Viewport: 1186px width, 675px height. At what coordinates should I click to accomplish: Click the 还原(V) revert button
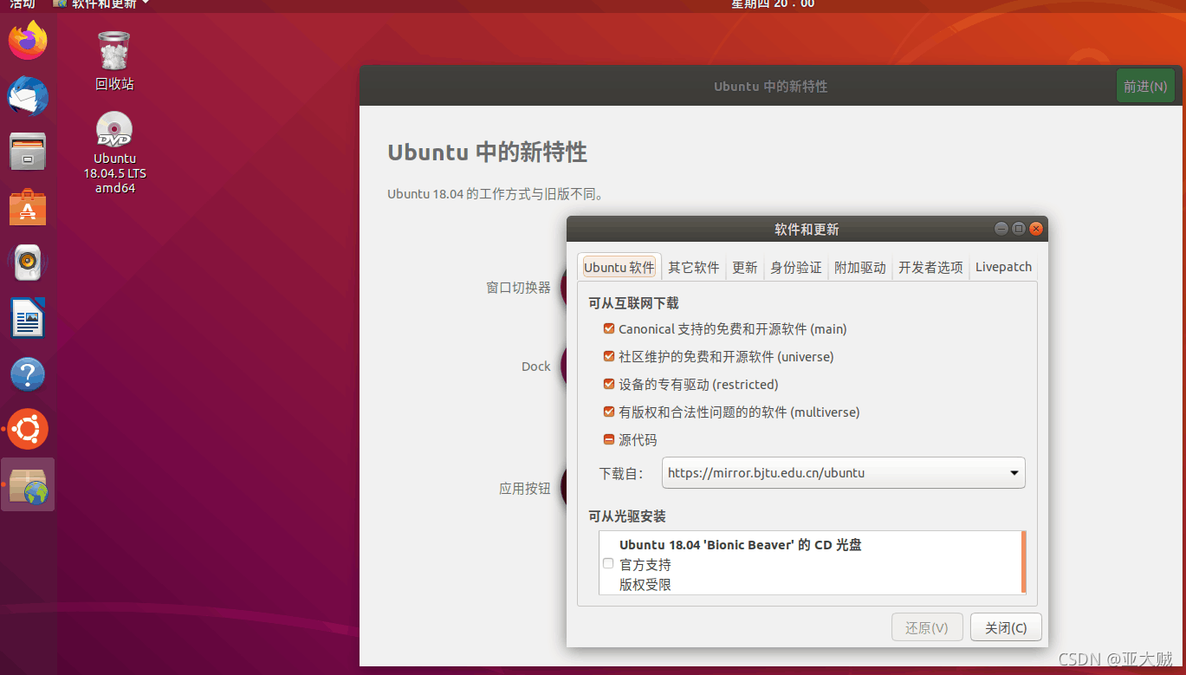(x=927, y=627)
